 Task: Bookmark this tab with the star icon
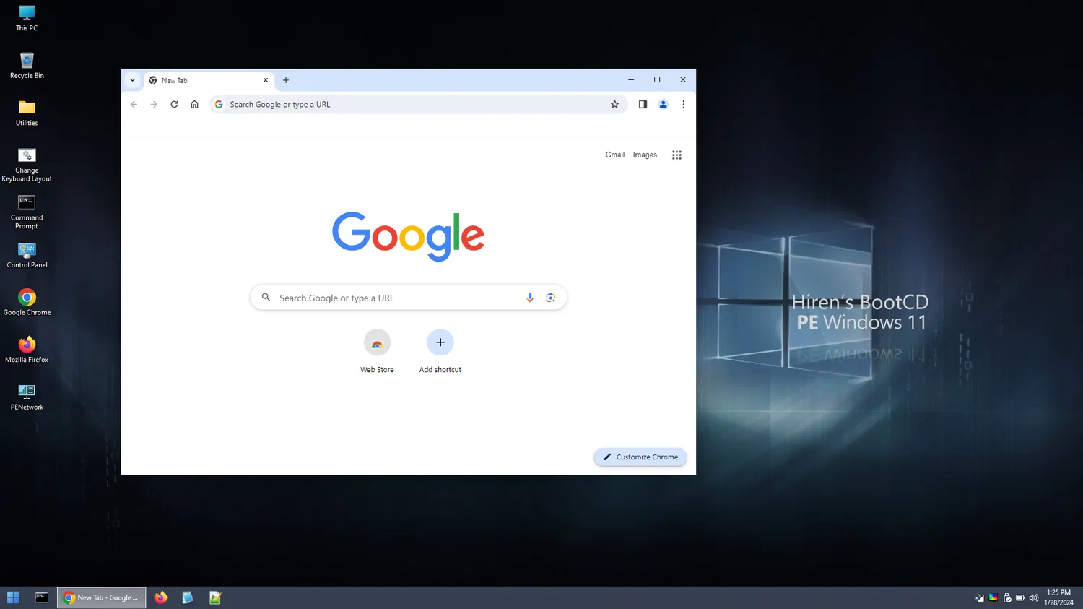point(614,105)
